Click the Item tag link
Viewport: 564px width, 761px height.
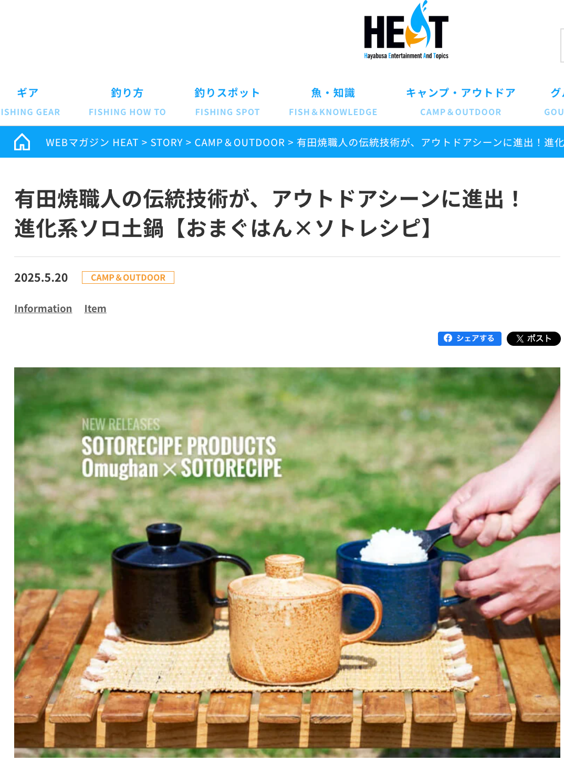coord(95,308)
